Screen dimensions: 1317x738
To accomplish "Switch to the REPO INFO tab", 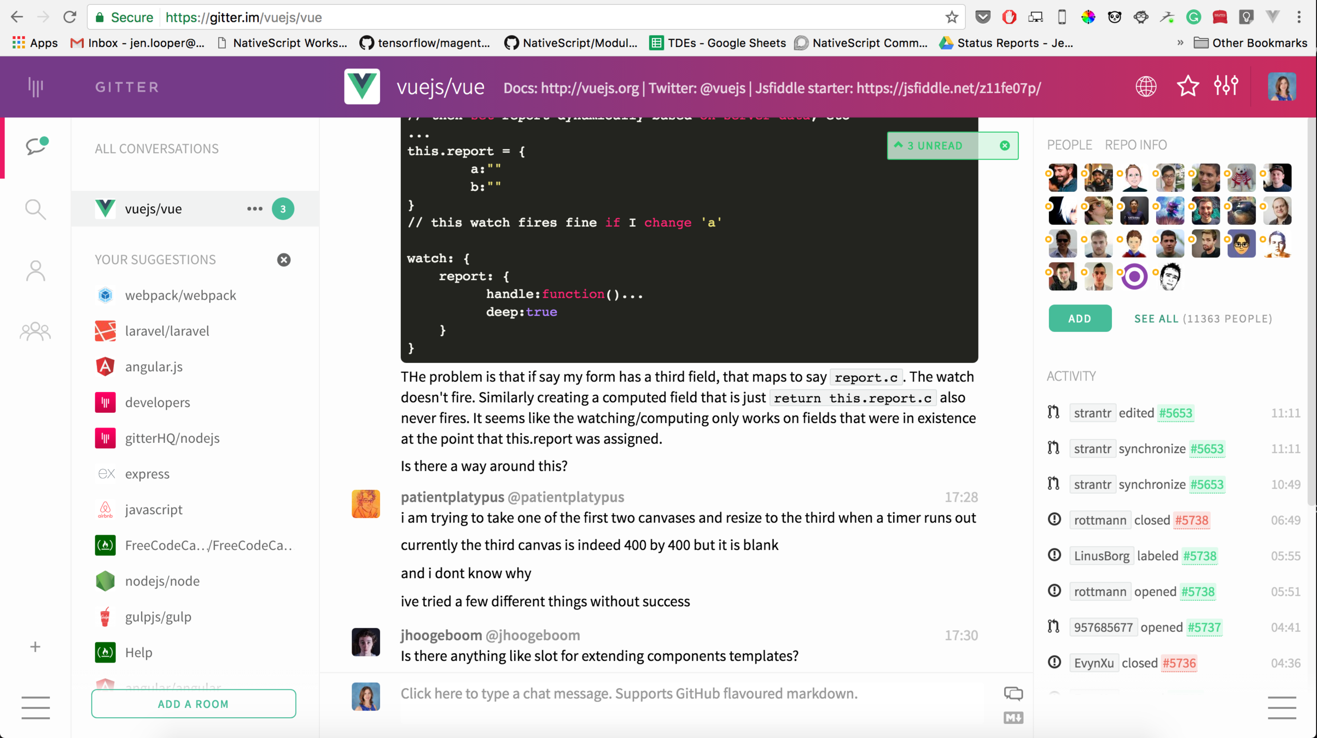I will [1135, 145].
